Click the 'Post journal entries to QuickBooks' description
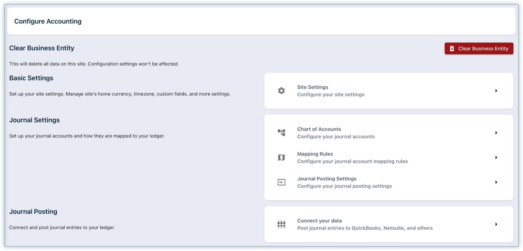The image size is (523, 251). [365, 228]
